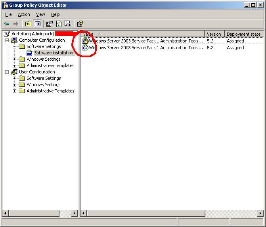Click folder icon of User Administrative Templates
Screen dimensions: 266x227
(22, 91)
